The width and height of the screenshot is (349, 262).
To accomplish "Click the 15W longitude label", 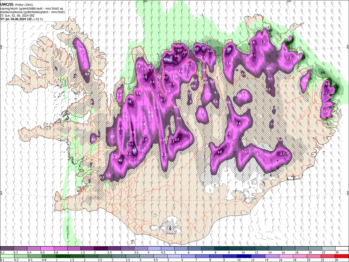I will 289,1.
